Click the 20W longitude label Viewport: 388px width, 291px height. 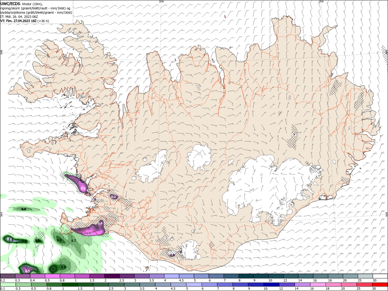tap(161, 2)
